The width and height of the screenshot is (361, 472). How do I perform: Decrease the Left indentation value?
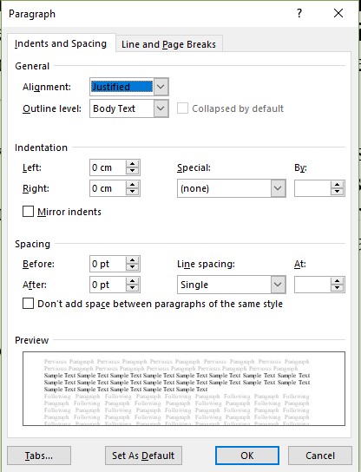point(132,171)
